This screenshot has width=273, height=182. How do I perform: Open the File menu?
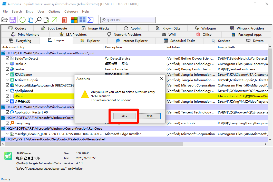[x=5, y=12]
